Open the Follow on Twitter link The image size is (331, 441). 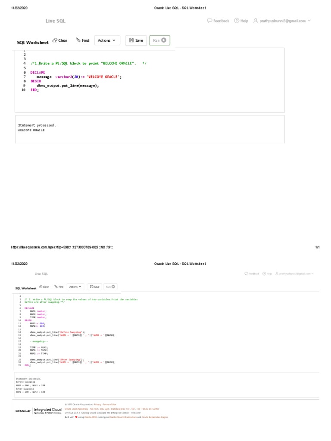click(150, 409)
